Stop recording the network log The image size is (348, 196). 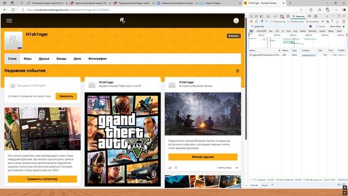click(251, 22)
